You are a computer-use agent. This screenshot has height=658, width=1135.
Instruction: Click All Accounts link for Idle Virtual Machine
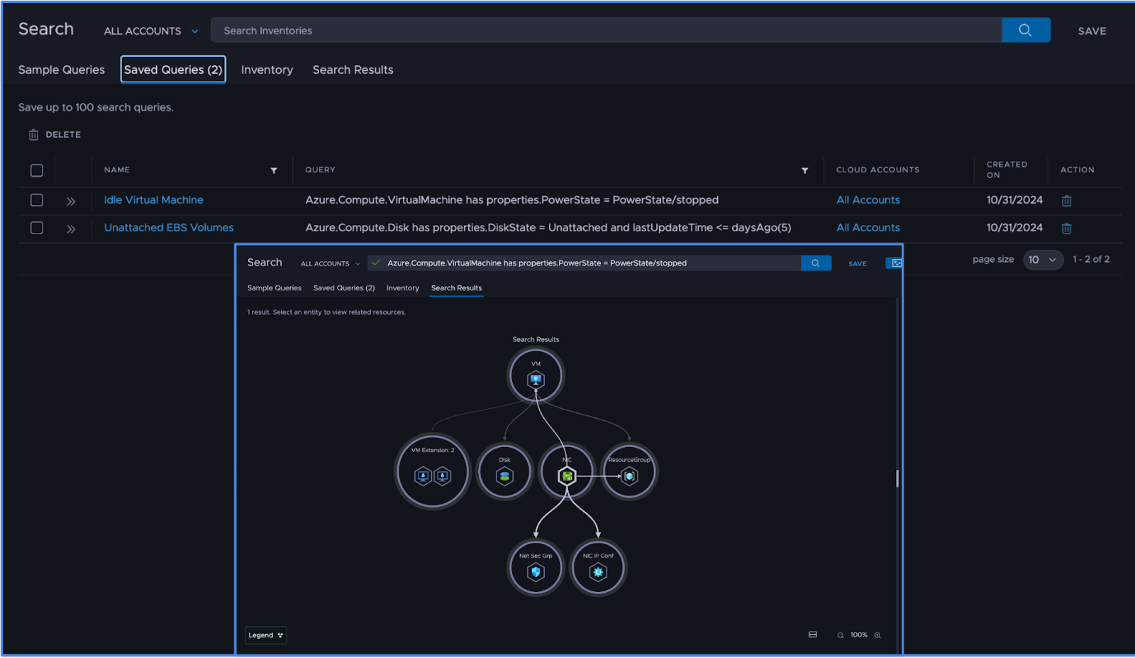click(868, 200)
